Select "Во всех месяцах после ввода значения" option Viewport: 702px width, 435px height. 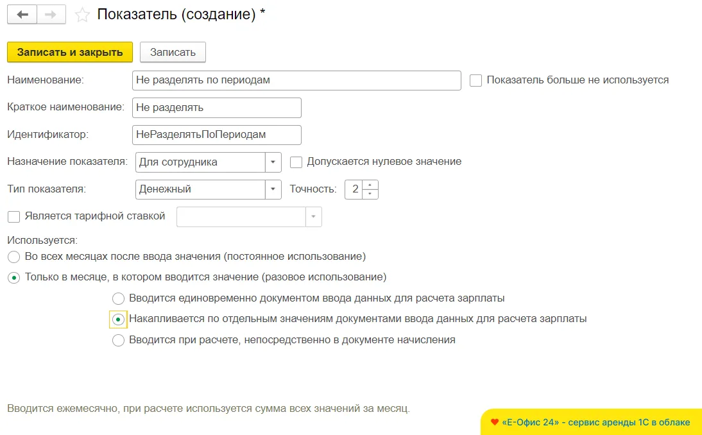pos(14,257)
